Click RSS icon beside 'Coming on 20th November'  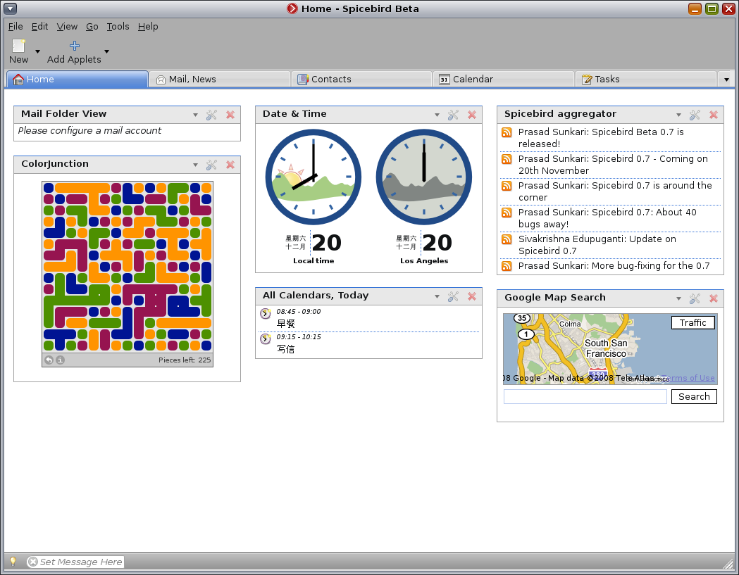[x=507, y=159]
